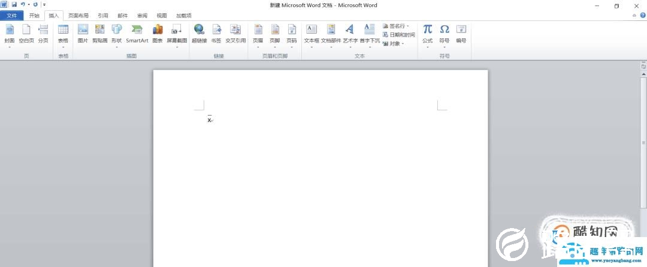Open the 超链接 hyperlink tool
This screenshot has height=267, width=647.
[x=199, y=32]
